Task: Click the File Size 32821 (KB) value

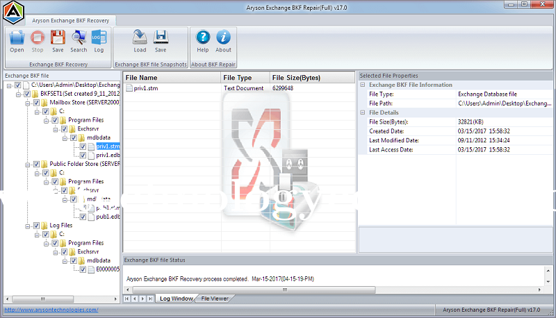Action: pos(471,122)
